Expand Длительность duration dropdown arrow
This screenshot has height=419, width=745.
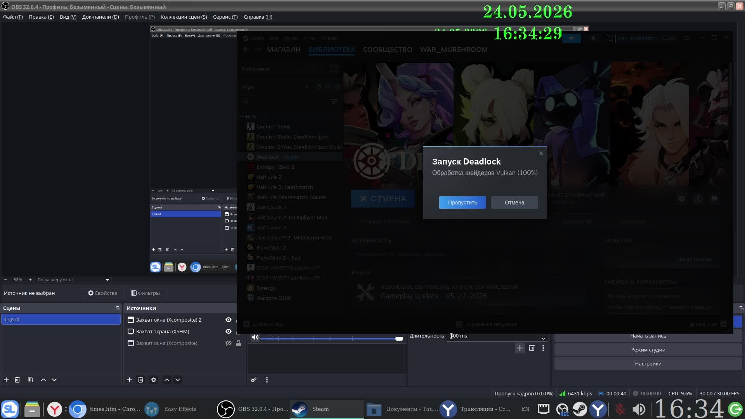pyautogui.click(x=543, y=338)
